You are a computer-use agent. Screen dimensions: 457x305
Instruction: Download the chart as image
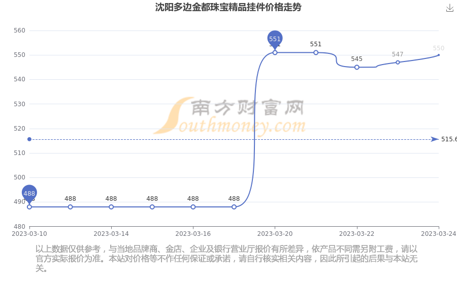point(450,8)
